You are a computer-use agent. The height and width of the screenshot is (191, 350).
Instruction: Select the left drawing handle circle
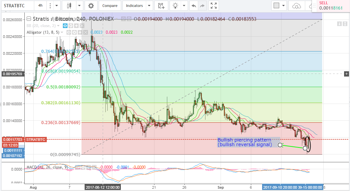click(280, 145)
